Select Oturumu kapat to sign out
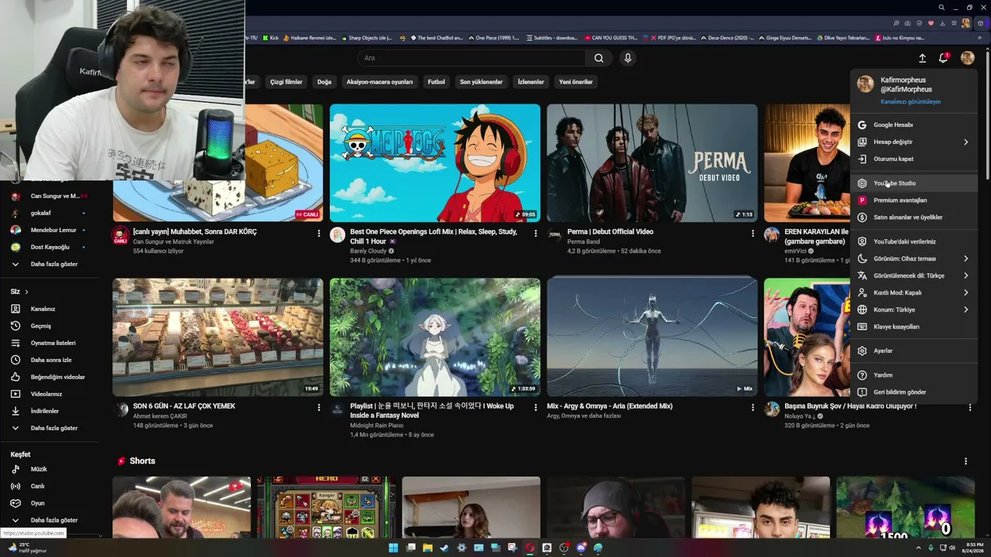This screenshot has height=557, width=991. click(x=914, y=159)
